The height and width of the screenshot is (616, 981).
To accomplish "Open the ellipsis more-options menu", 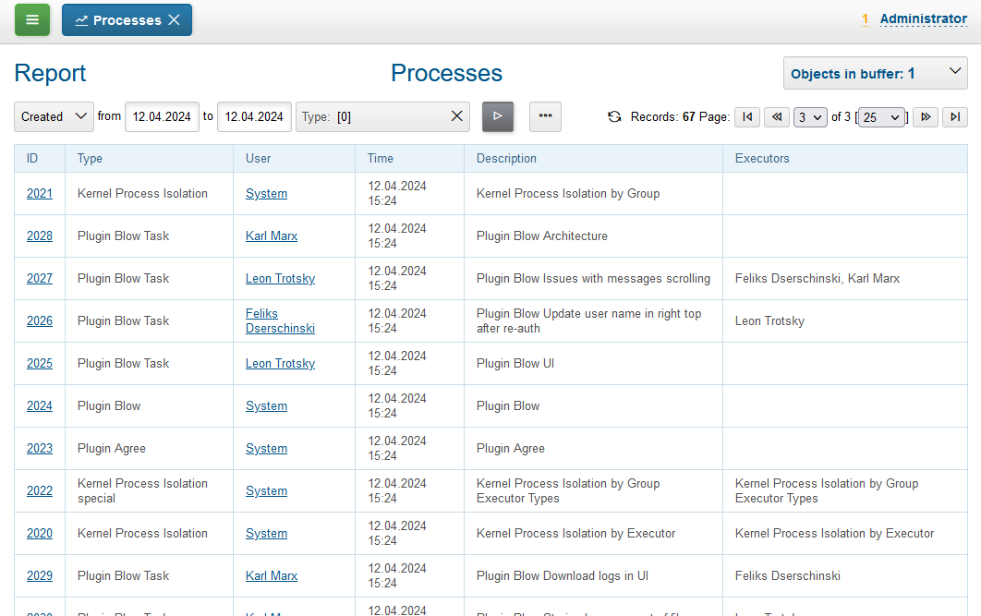I will click(544, 116).
